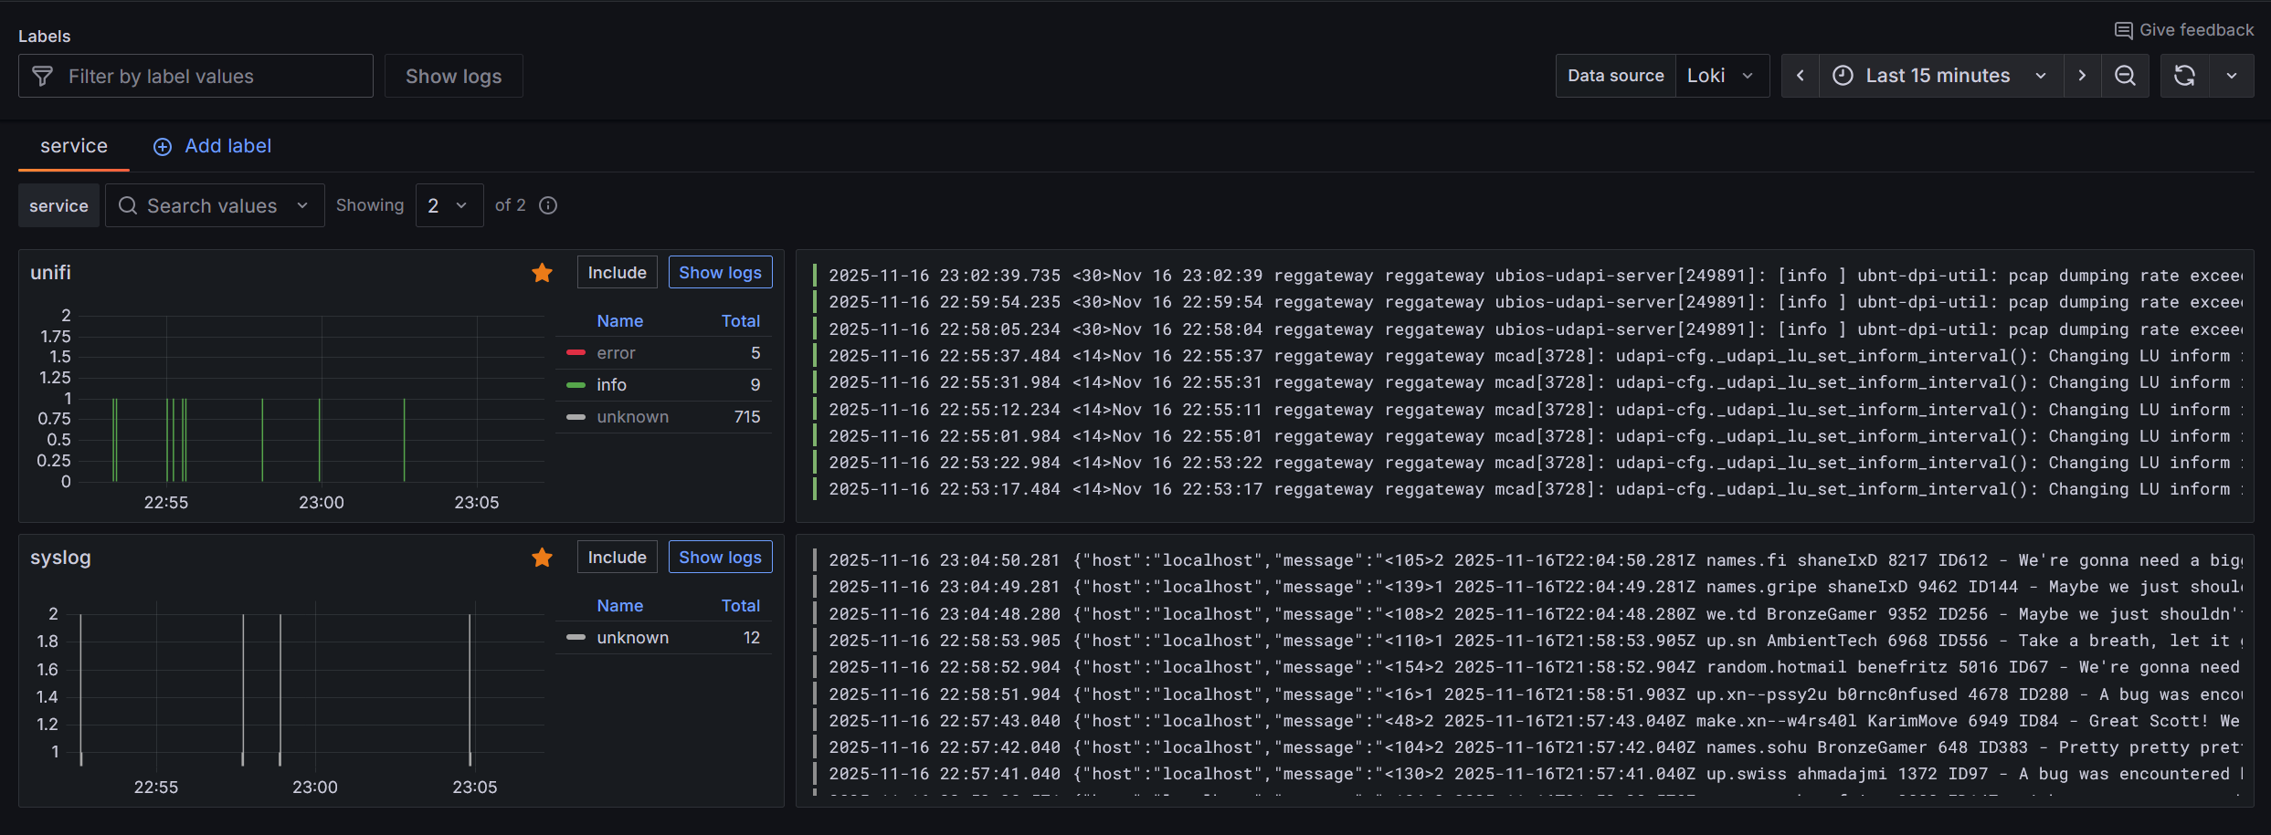This screenshot has height=835, width=2271.
Task: Click the clock icon in the time picker
Action: click(x=1843, y=75)
